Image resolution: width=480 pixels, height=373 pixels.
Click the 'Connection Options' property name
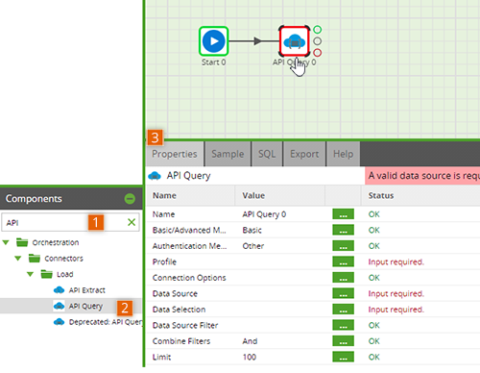coord(189,278)
